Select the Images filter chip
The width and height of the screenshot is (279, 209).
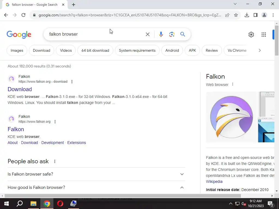(17, 50)
